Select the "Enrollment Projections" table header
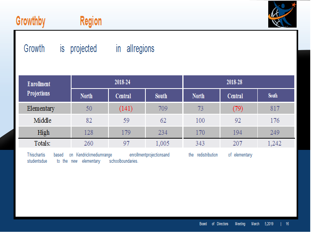The image size is (311, 233). [x=45, y=89]
